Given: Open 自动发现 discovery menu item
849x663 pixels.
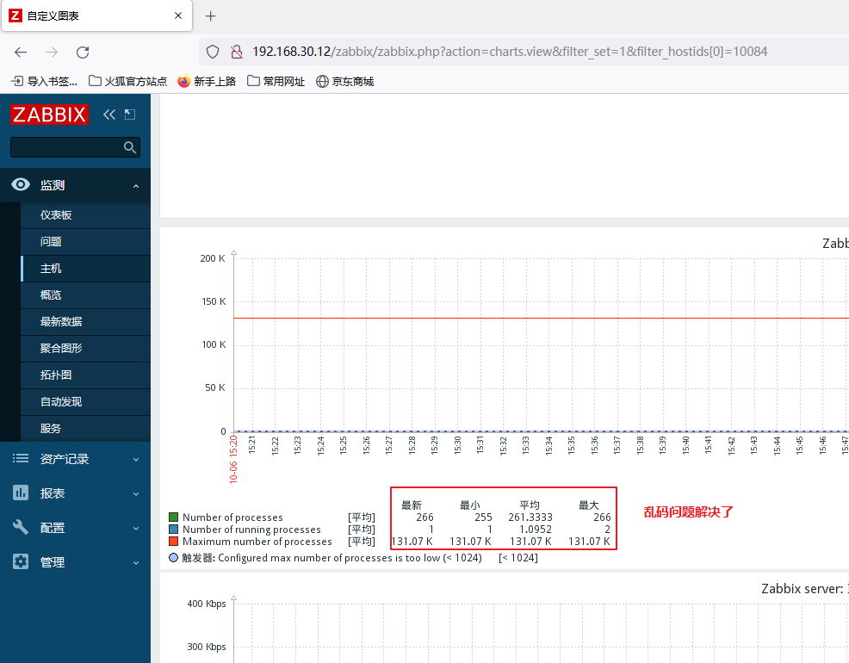Looking at the screenshot, I should (85, 402).
